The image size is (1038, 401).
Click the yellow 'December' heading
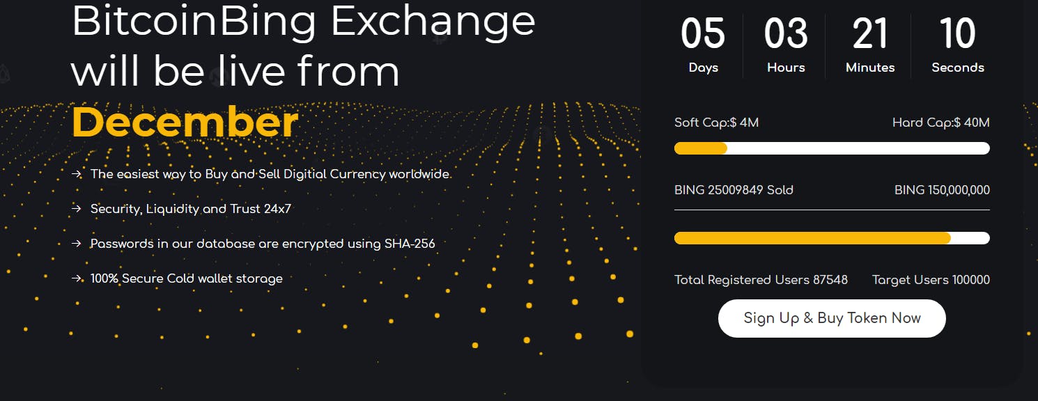185,122
